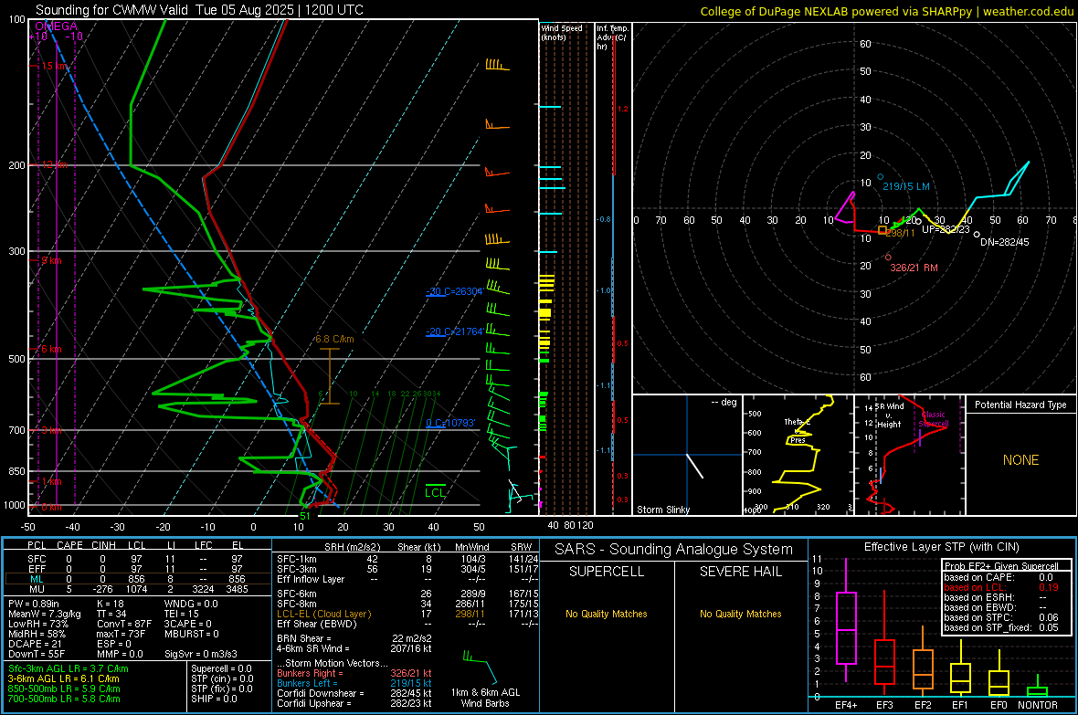Screen dimensions: 1078x715
Task: Select the 0 C=10793' freezing level label
Action: [x=450, y=423]
